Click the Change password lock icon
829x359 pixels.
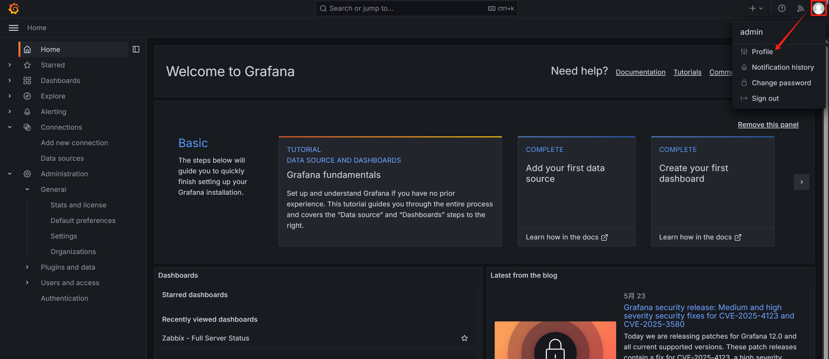[x=744, y=83]
